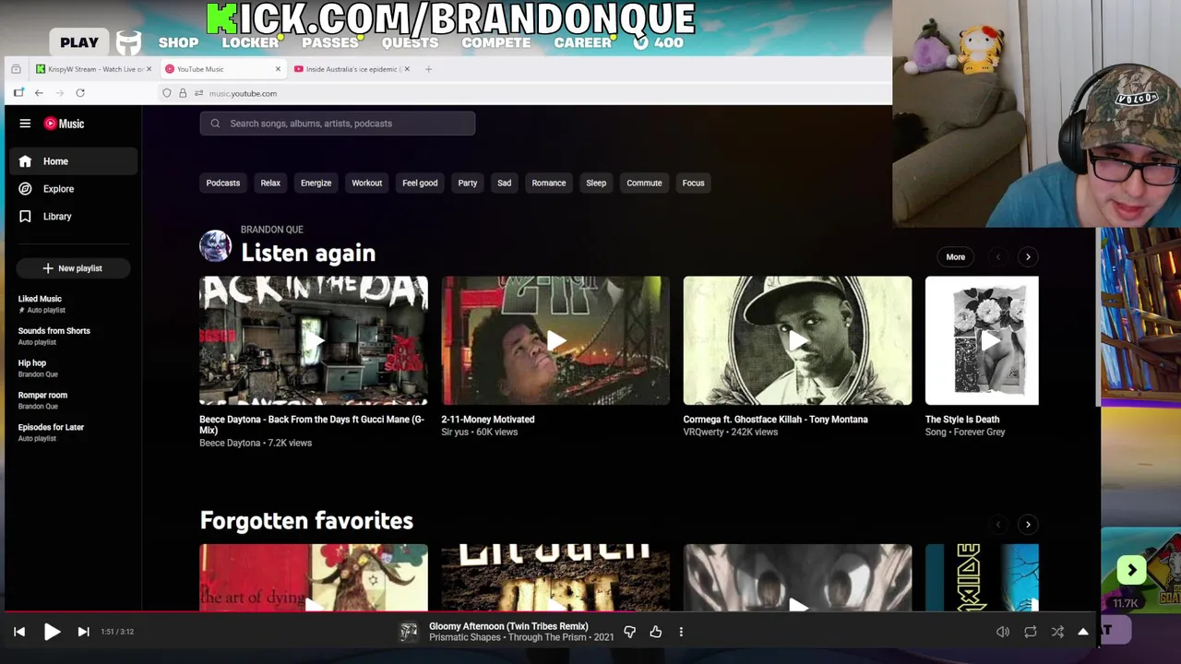The height and width of the screenshot is (664, 1181).
Task: Reload the page with browser refresh icon
Action: click(x=80, y=93)
